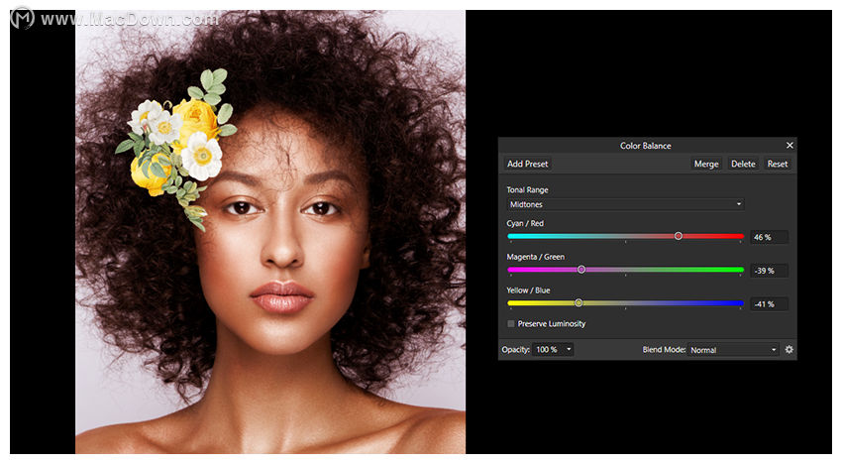842x464 pixels.
Task: Click the Yellow / Blue -41 % field
Action: (x=770, y=303)
